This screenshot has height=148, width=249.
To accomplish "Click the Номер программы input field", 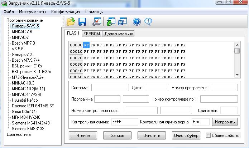I will click(225, 88).
